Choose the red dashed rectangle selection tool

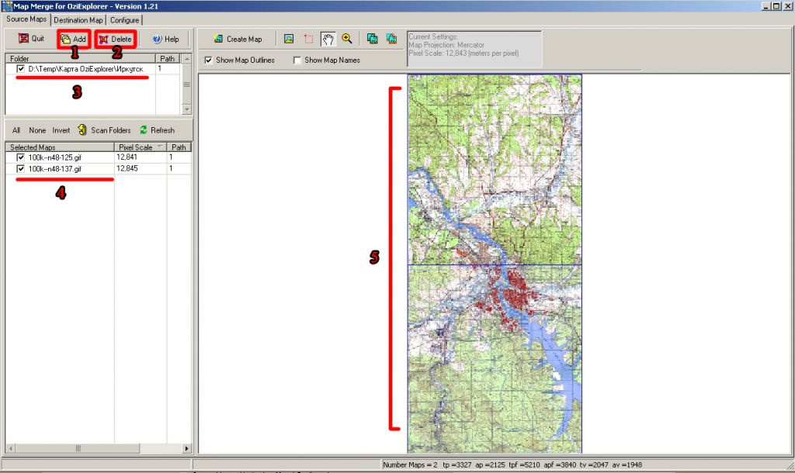[309, 39]
